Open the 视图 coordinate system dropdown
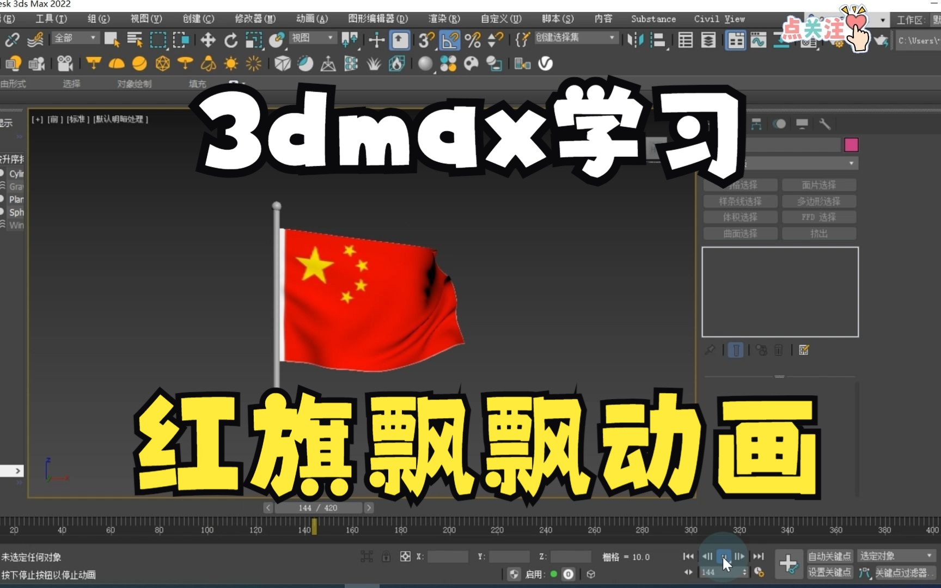 pos(313,38)
